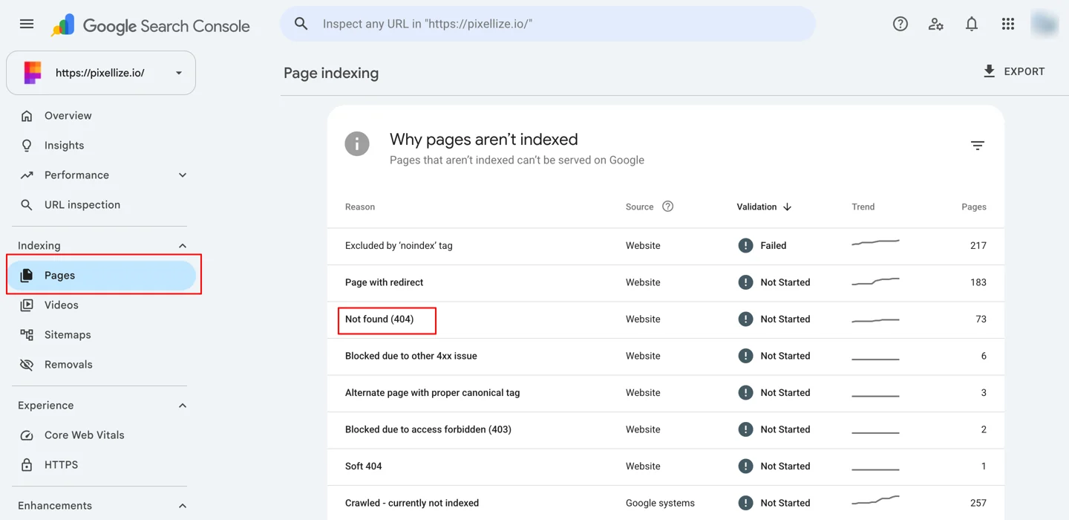Collapse the Enhancements section

pyautogui.click(x=183, y=506)
